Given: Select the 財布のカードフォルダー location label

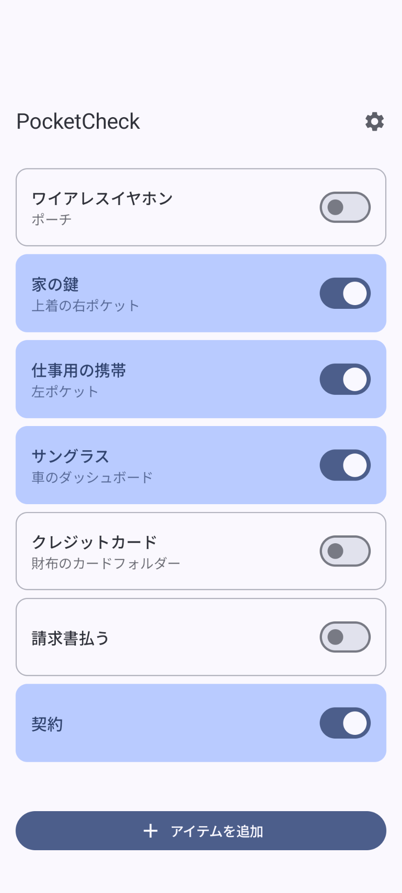Looking at the screenshot, I should (106, 564).
